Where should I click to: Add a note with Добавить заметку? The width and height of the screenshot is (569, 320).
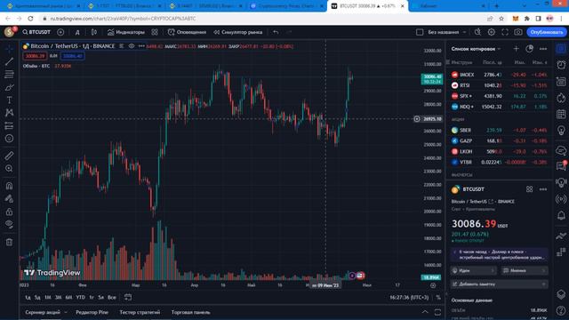(x=500, y=284)
